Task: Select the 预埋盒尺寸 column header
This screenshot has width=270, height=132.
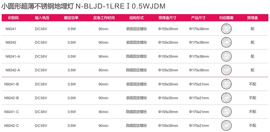Action: [x=167, y=18]
